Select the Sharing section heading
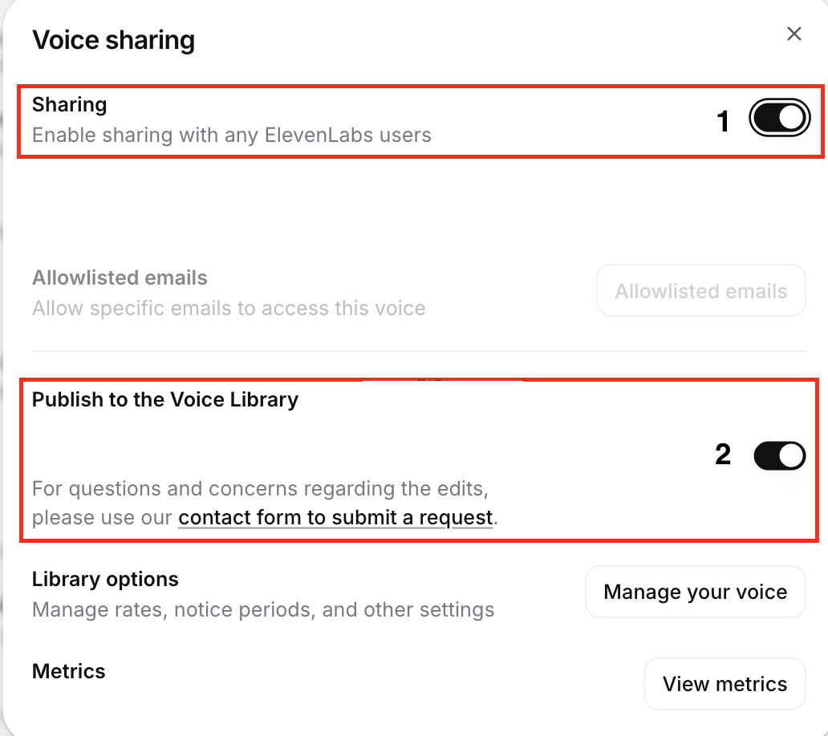Image resolution: width=828 pixels, height=736 pixels. tap(69, 104)
